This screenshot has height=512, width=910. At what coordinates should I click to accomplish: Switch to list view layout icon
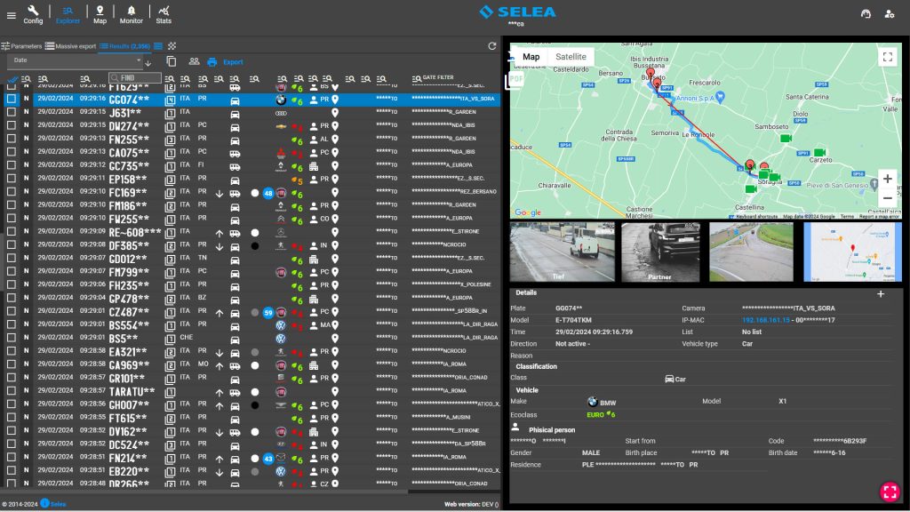point(158,46)
